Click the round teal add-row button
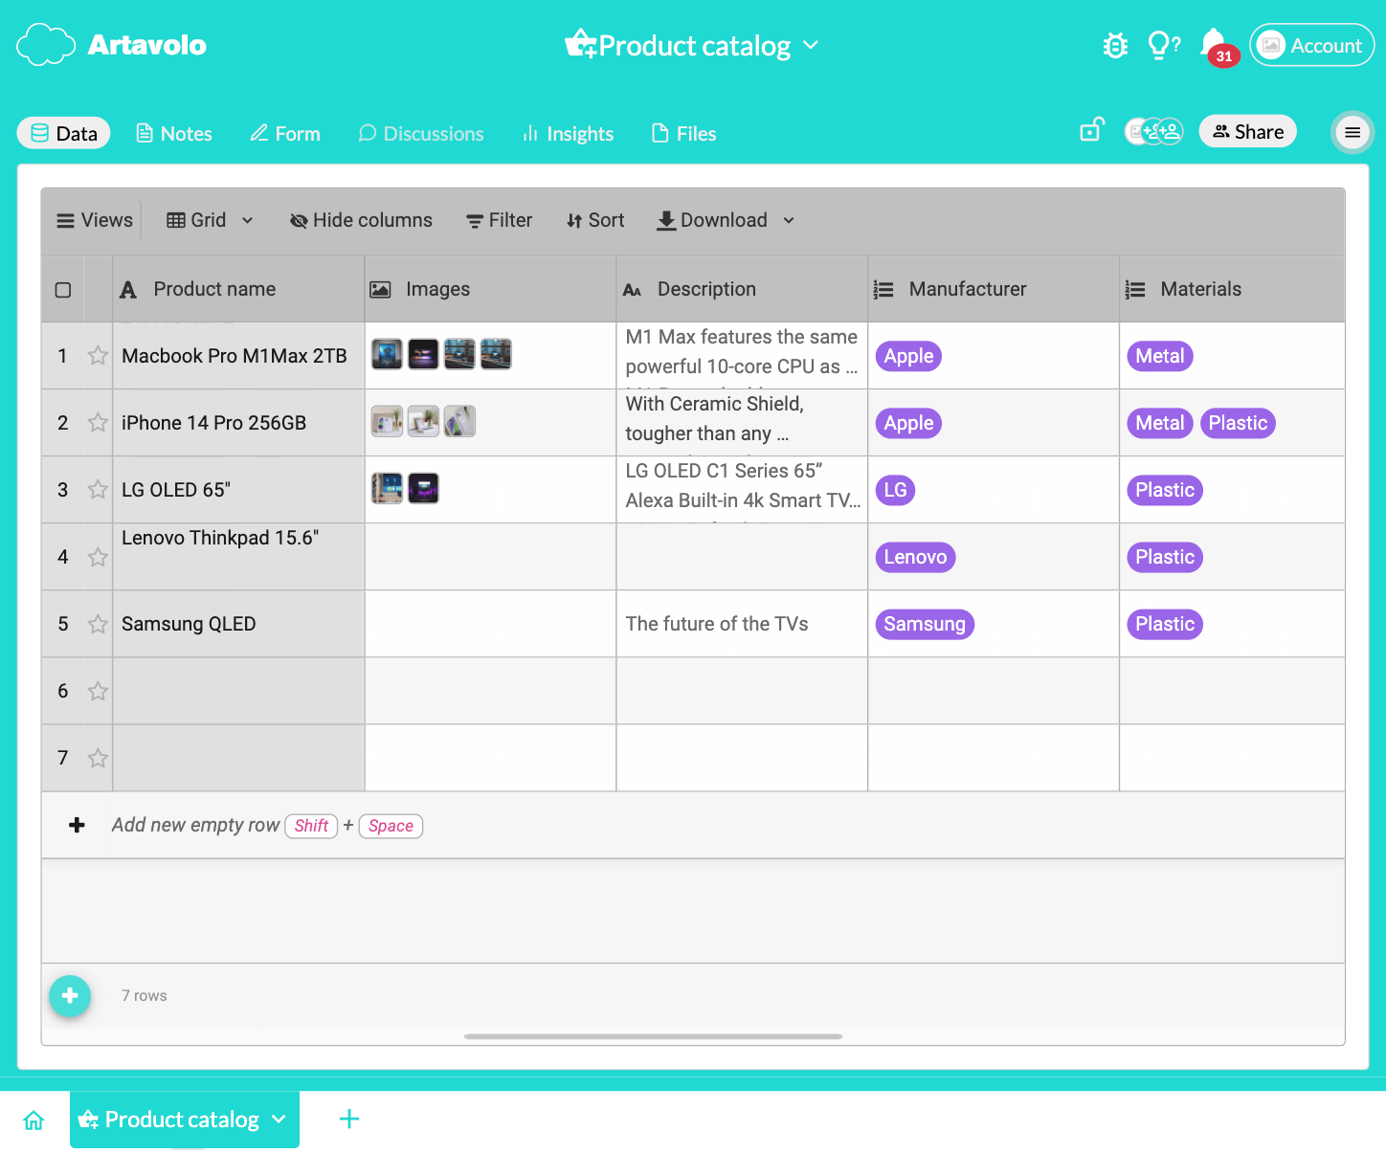This screenshot has width=1386, height=1154. click(x=70, y=996)
